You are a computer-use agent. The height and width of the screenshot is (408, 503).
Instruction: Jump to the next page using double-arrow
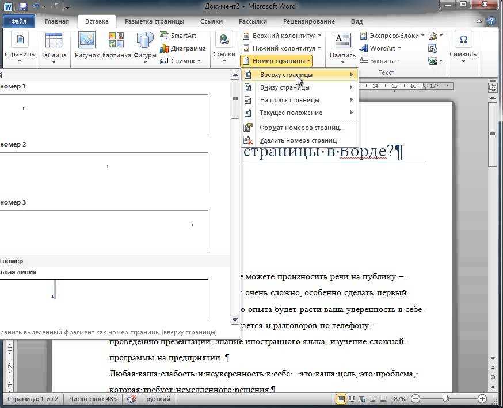[493, 387]
